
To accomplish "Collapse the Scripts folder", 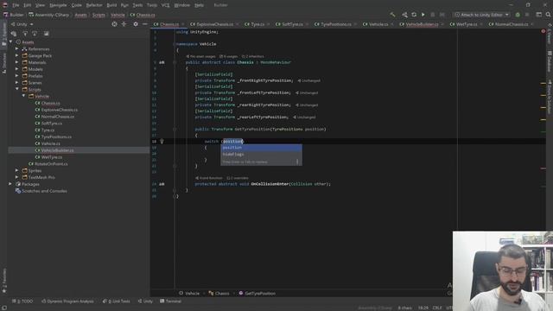I will (x=17, y=89).
